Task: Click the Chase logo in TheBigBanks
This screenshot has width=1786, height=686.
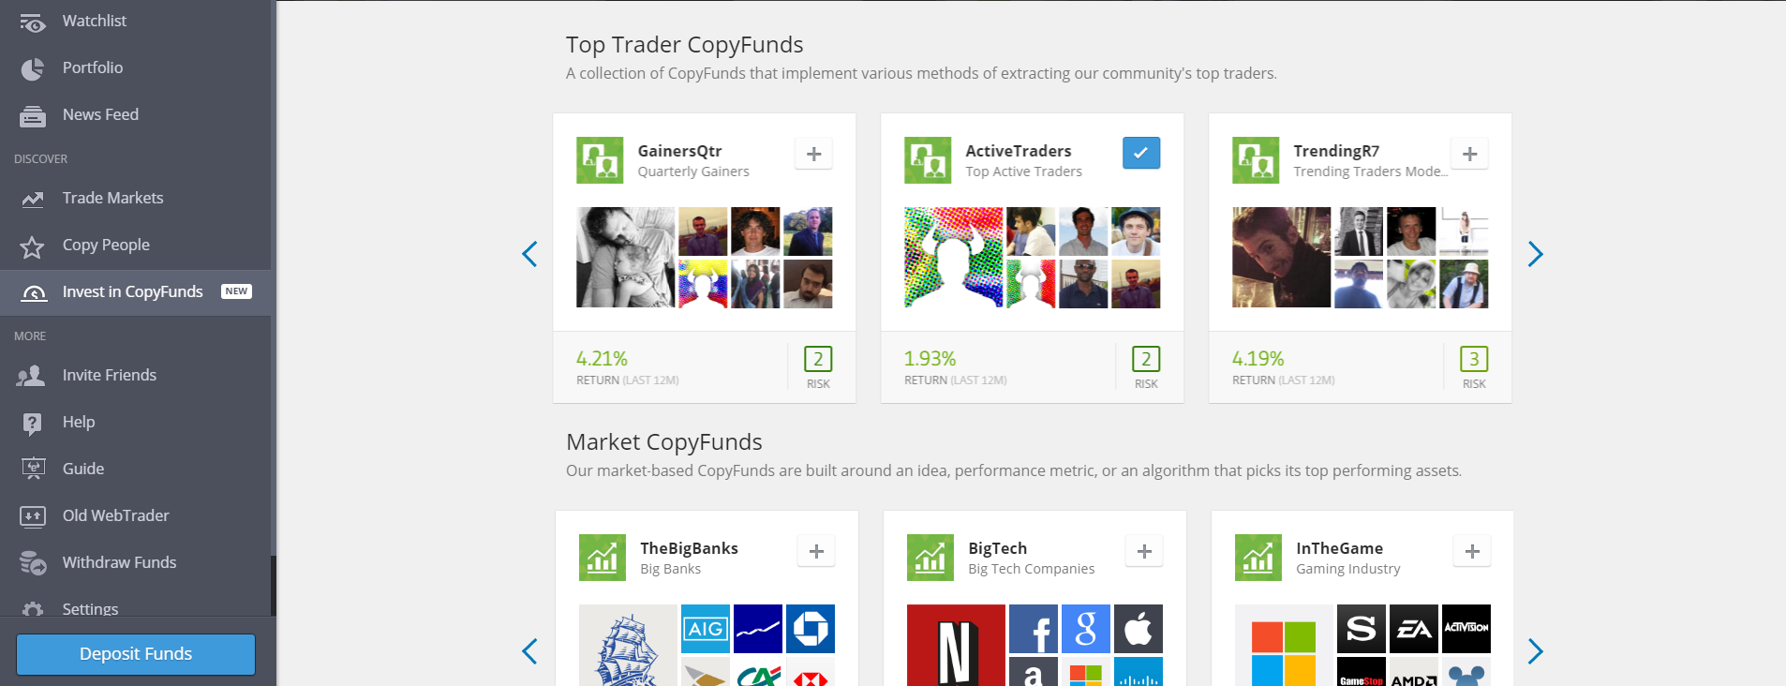Action: pyautogui.click(x=811, y=629)
